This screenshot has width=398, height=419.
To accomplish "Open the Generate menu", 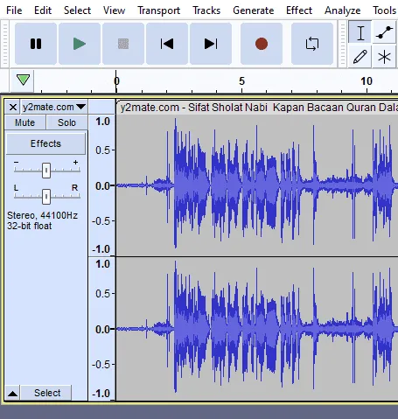I will (254, 10).
